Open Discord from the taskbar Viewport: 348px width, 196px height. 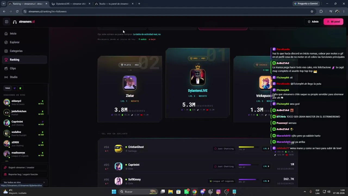click(203, 192)
